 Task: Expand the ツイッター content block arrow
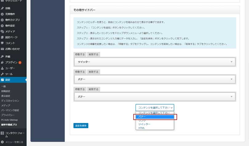click(x=231, y=62)
